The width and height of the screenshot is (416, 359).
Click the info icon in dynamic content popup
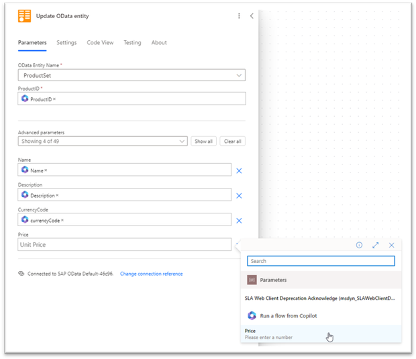[x=359, y=245]
